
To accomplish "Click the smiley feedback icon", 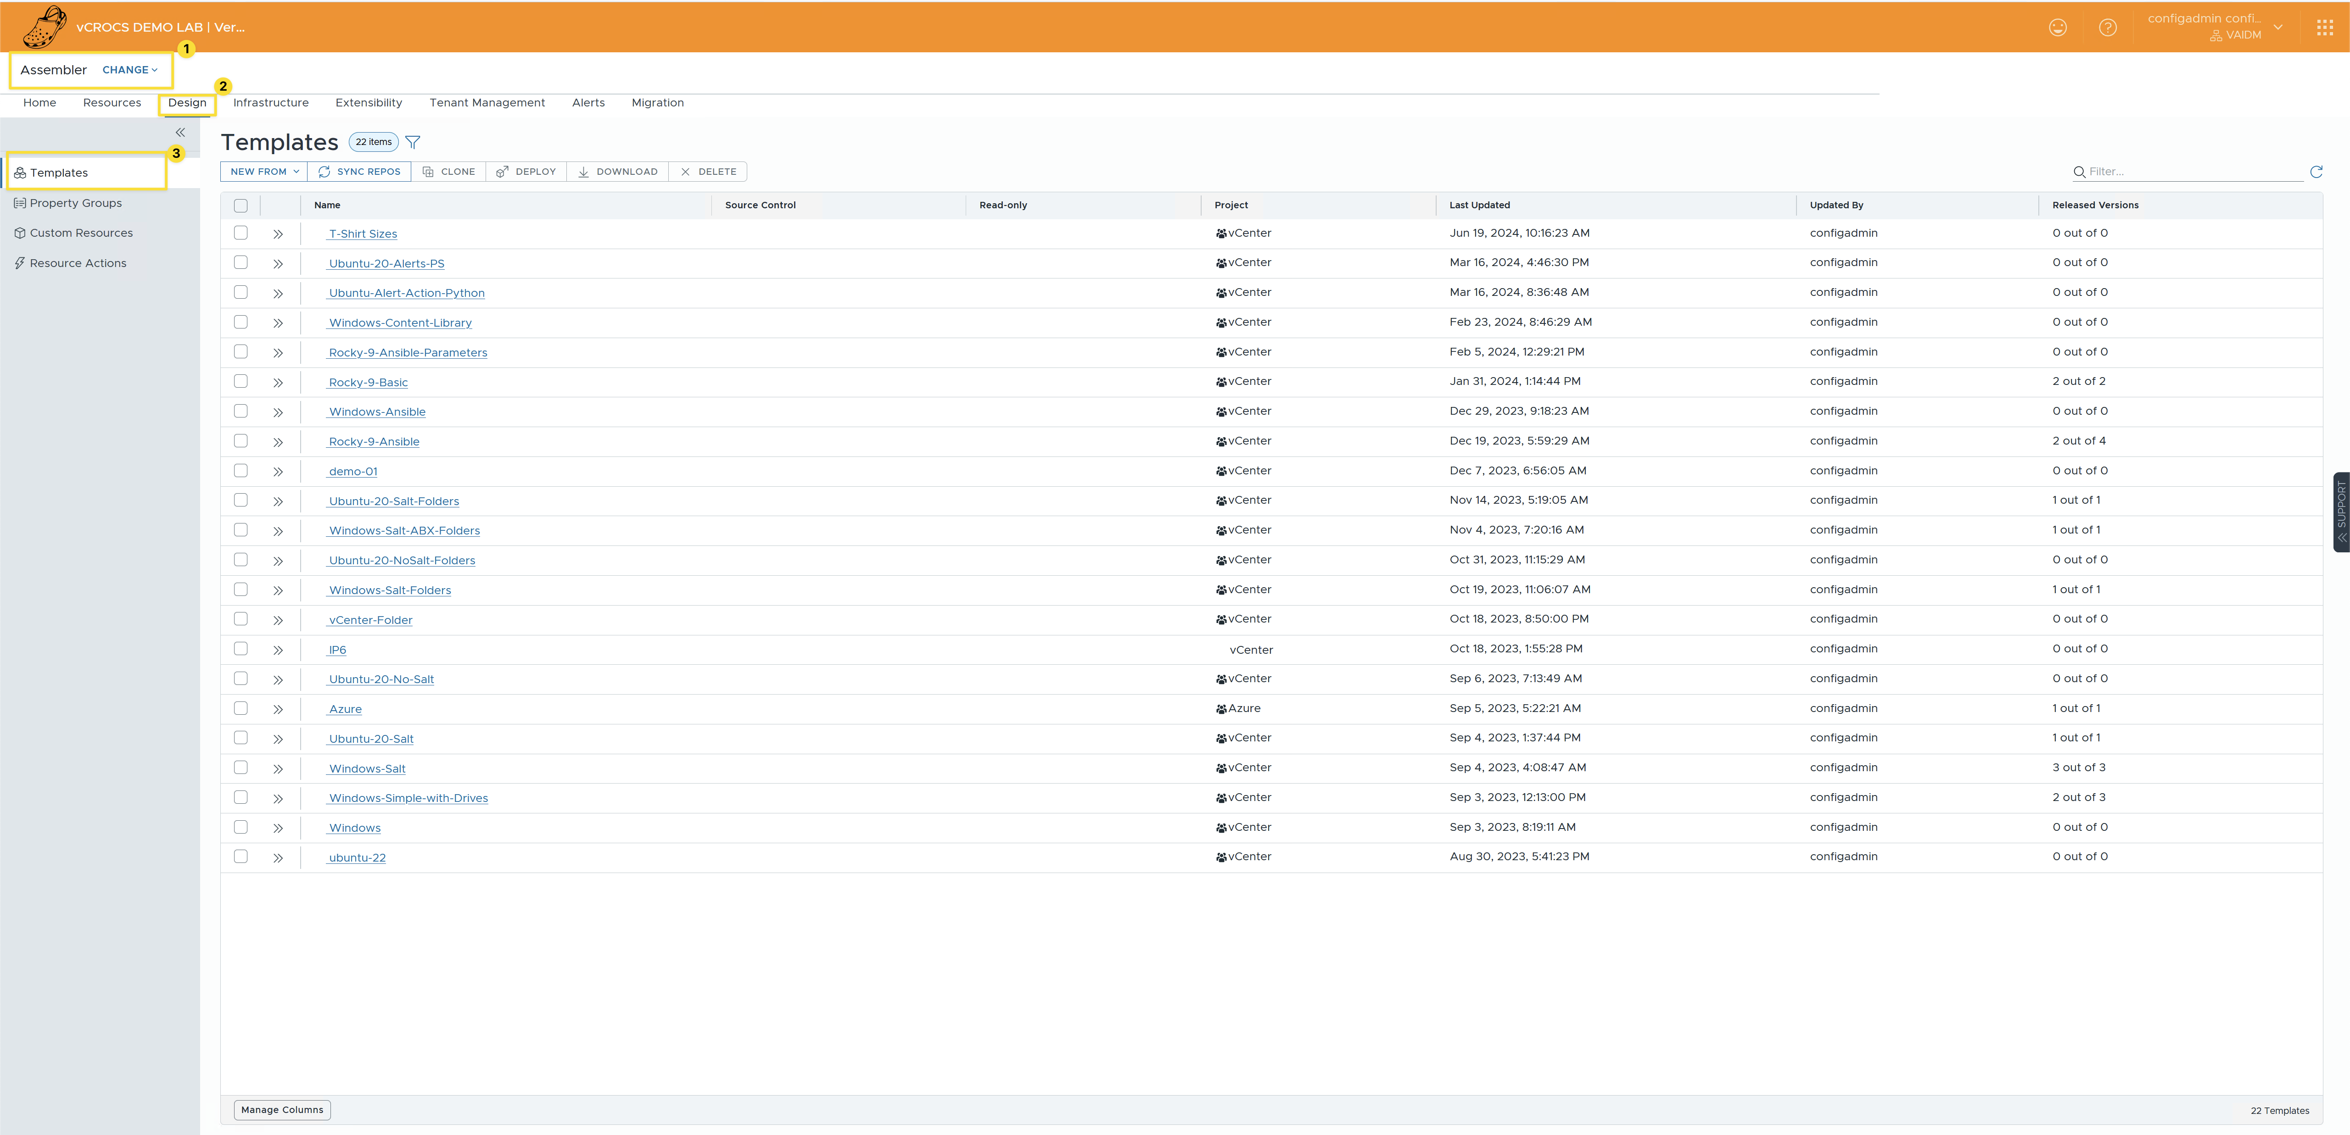I will (2057, 28).
